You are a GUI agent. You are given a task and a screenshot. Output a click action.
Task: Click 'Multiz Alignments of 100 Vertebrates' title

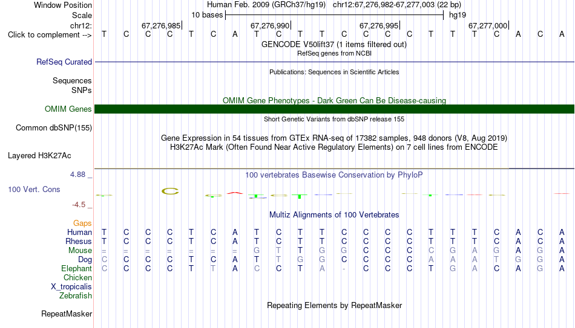tap(334, 215)
